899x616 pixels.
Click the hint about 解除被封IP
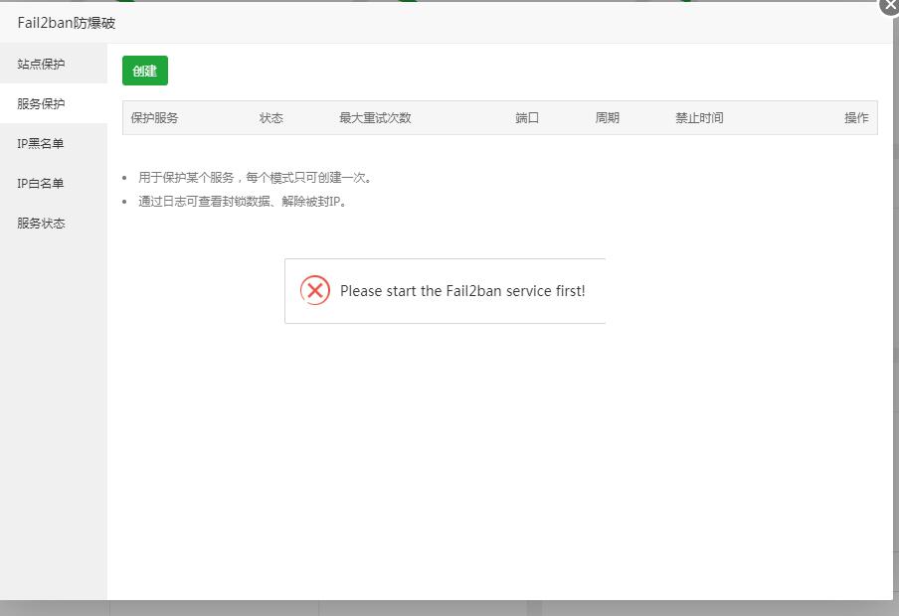click(243, 202)
